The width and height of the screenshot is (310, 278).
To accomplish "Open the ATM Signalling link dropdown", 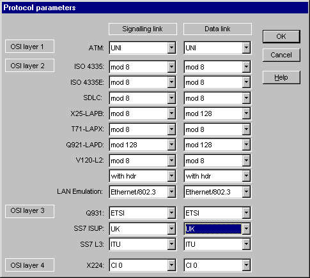I will pos(171,48).
